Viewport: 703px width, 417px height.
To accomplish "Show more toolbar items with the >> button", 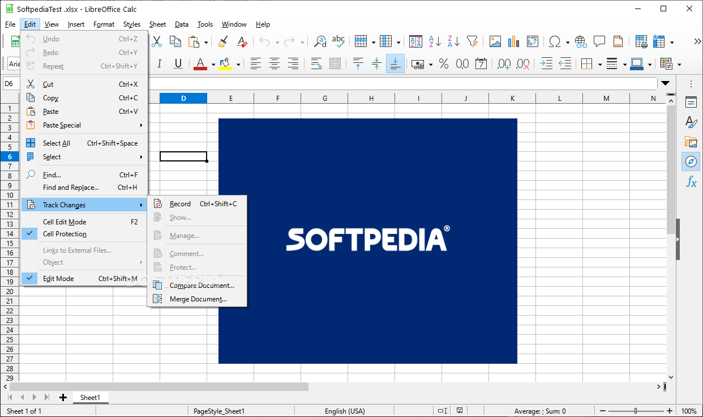I will pyautogui.click(x=697, y=41).
